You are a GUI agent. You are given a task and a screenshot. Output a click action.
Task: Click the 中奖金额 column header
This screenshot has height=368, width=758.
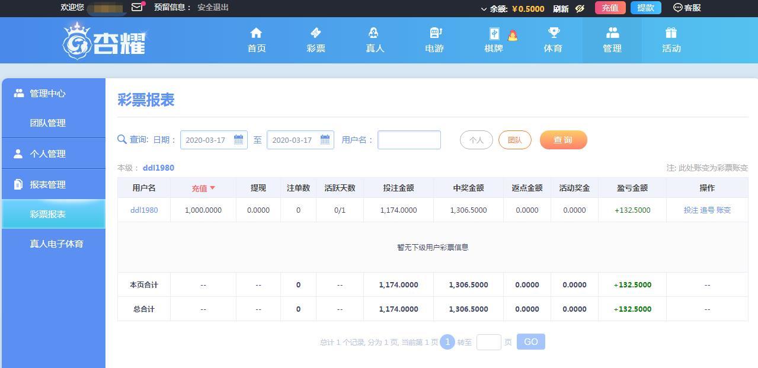(x=468, y=188)
